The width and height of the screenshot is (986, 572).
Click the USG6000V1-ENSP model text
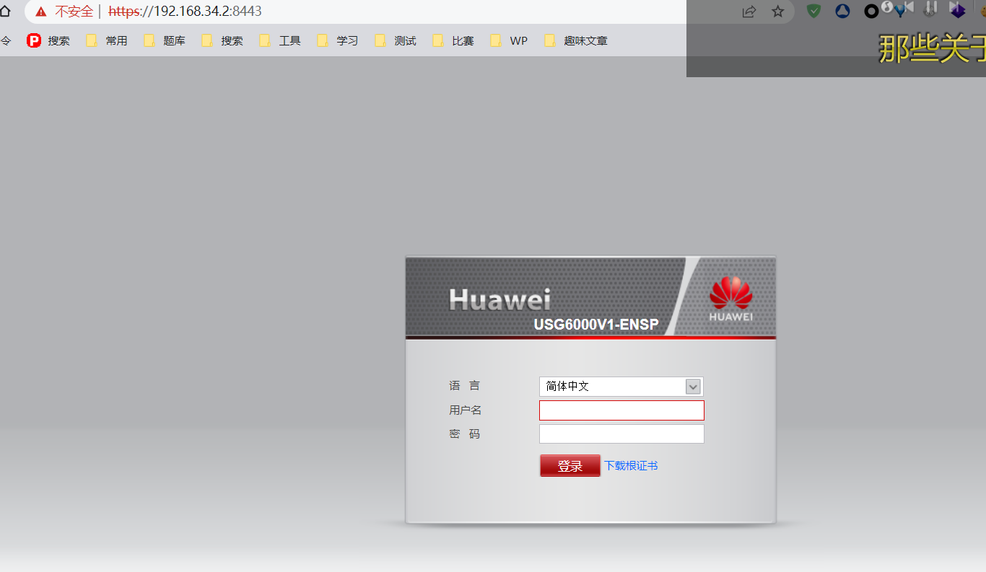click(x=596, y=325)
